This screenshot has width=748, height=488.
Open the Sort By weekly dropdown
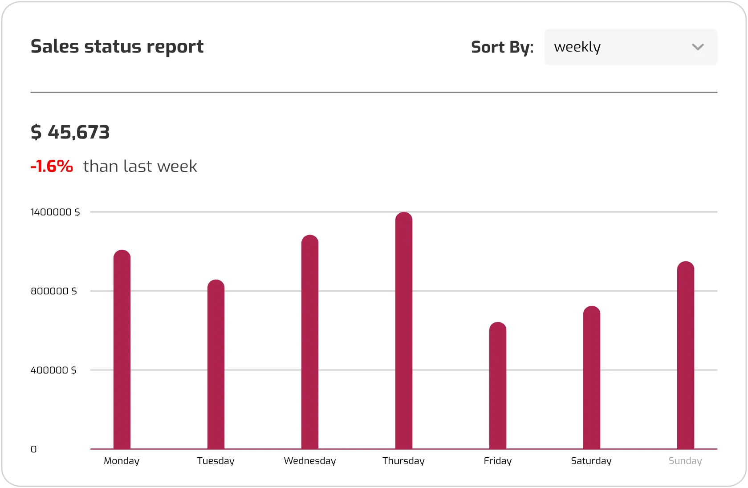pos(630,47)
